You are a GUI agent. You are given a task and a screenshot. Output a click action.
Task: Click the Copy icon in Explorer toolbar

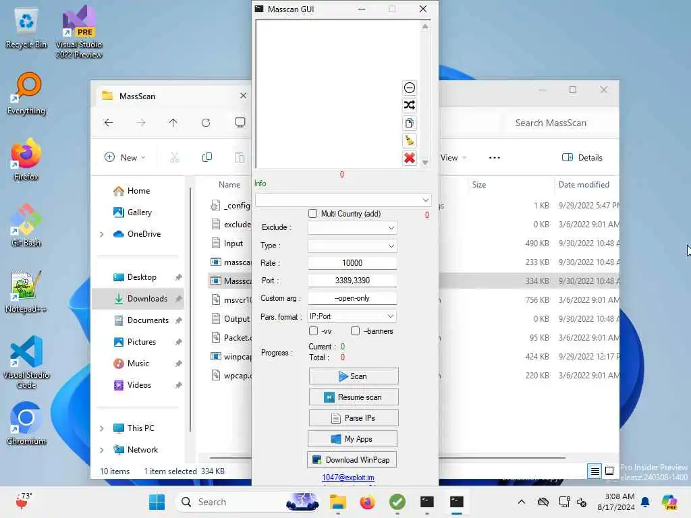206,157
